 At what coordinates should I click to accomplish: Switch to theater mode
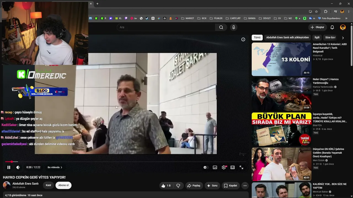click(x=232, y=167)
